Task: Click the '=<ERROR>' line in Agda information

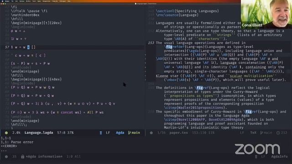Action: pos(9,146)
